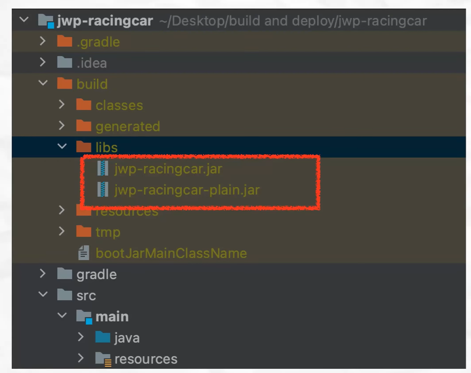
Task: Select jwp-racingcar.jar file name
Action: click(x=168, y=169)
